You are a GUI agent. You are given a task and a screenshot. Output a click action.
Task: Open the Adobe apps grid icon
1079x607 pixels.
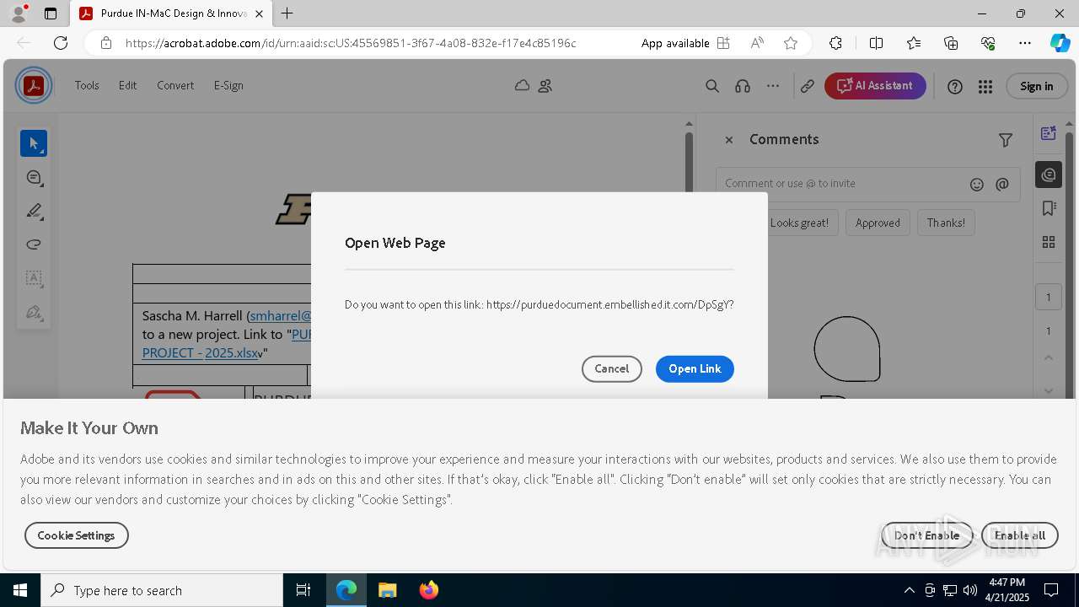[985, 86]
